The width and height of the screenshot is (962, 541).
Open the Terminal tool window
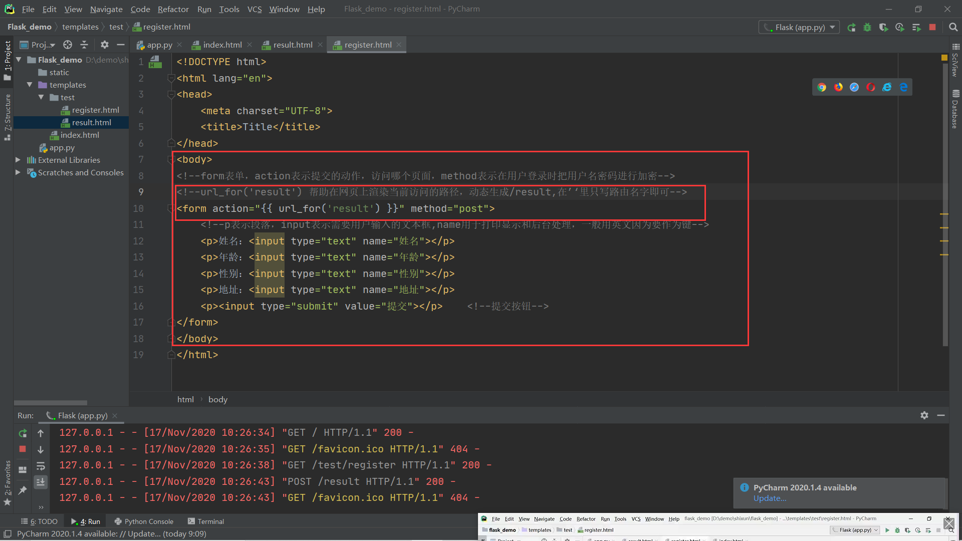[x=205, y=521]
